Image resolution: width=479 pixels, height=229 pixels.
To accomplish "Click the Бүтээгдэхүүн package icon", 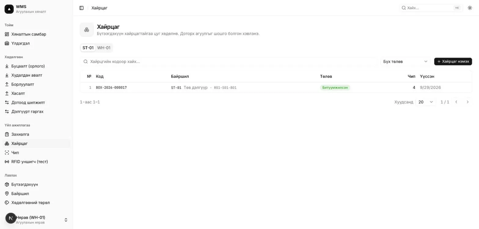I will (x=7, y=184).
